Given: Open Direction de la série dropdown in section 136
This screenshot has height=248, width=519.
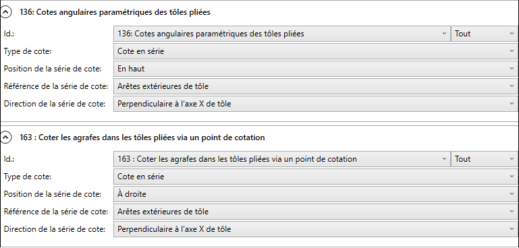Looking at the screenshot, I should click(x=316, y=104).
